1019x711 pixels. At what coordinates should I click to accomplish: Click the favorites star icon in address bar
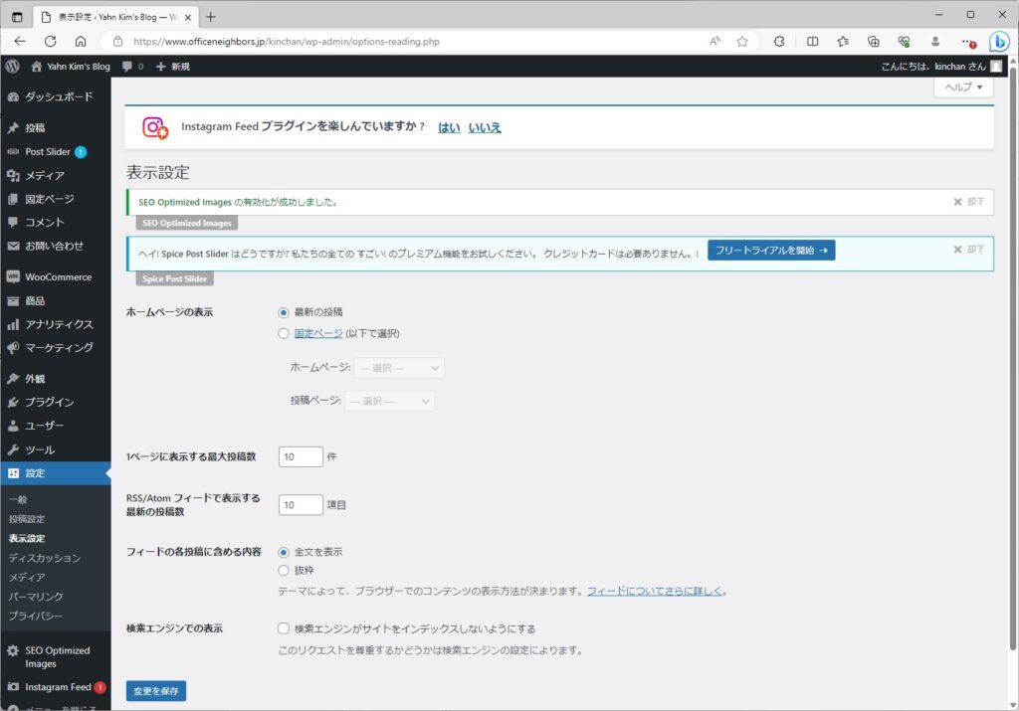click(742, 42)
